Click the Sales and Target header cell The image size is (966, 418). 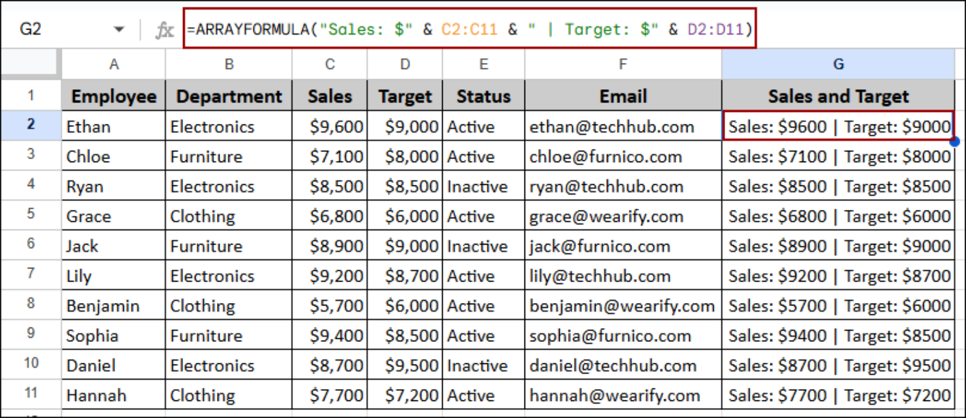click(x=838, y=96)
